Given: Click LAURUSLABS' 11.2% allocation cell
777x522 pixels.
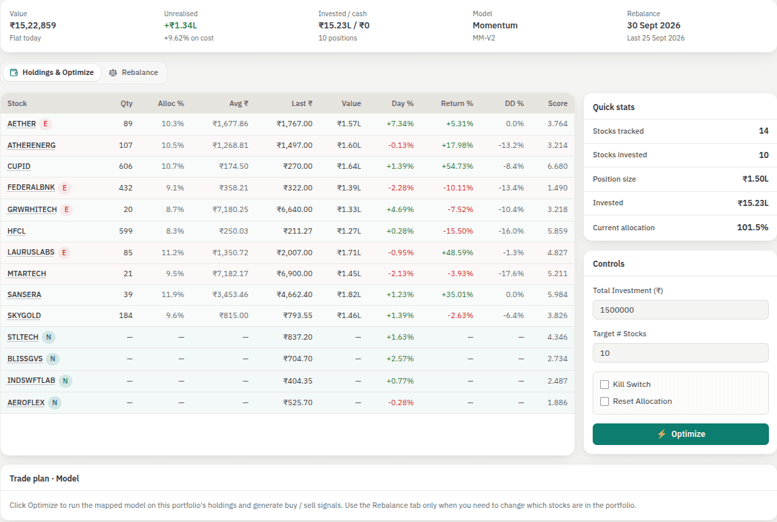Looking at the screenshot, I should pos(172,253).
